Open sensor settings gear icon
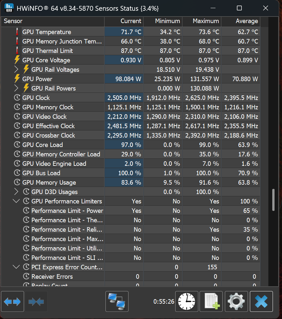The width and height of the screenshot is (282, 319). click(x=236, y=301)
